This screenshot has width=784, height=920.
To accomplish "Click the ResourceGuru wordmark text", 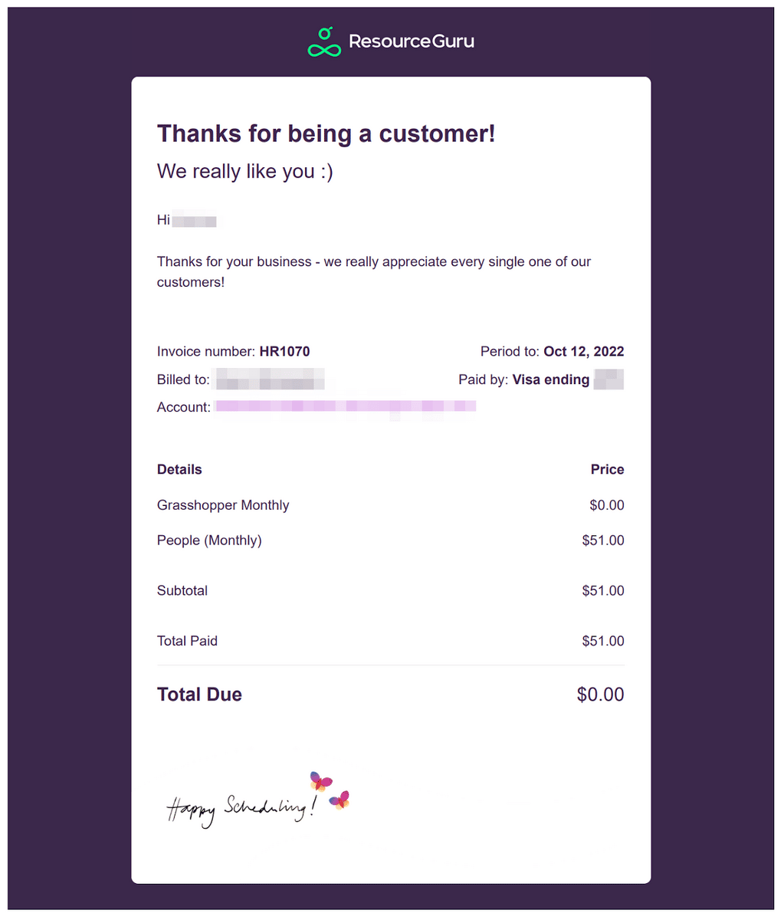I will click(412, 41).
